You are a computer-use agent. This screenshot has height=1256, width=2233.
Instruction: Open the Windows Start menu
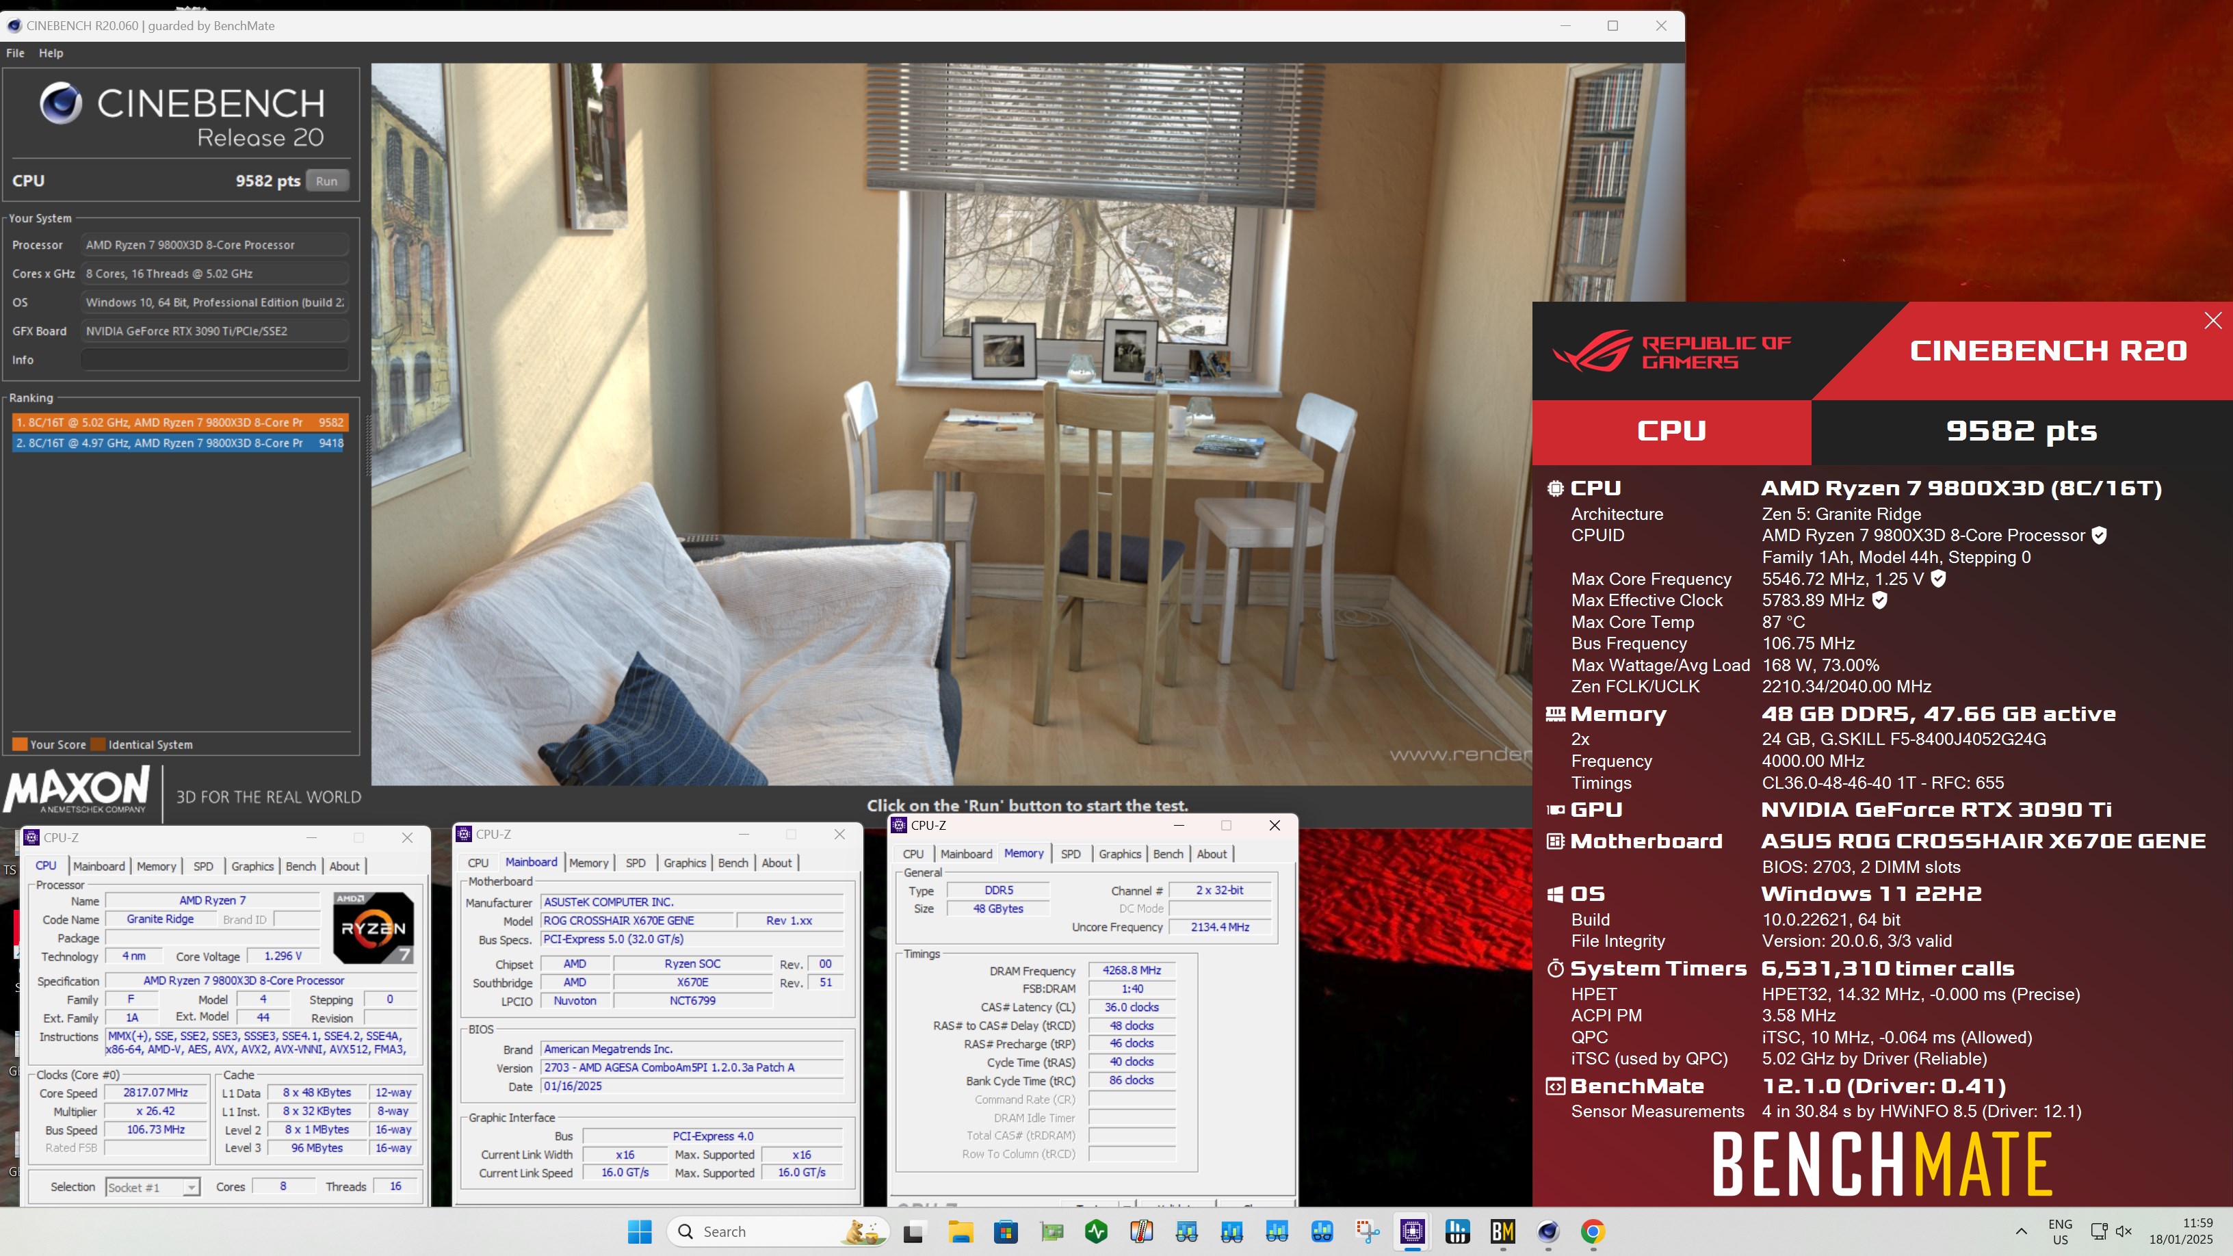point(640,1232)
